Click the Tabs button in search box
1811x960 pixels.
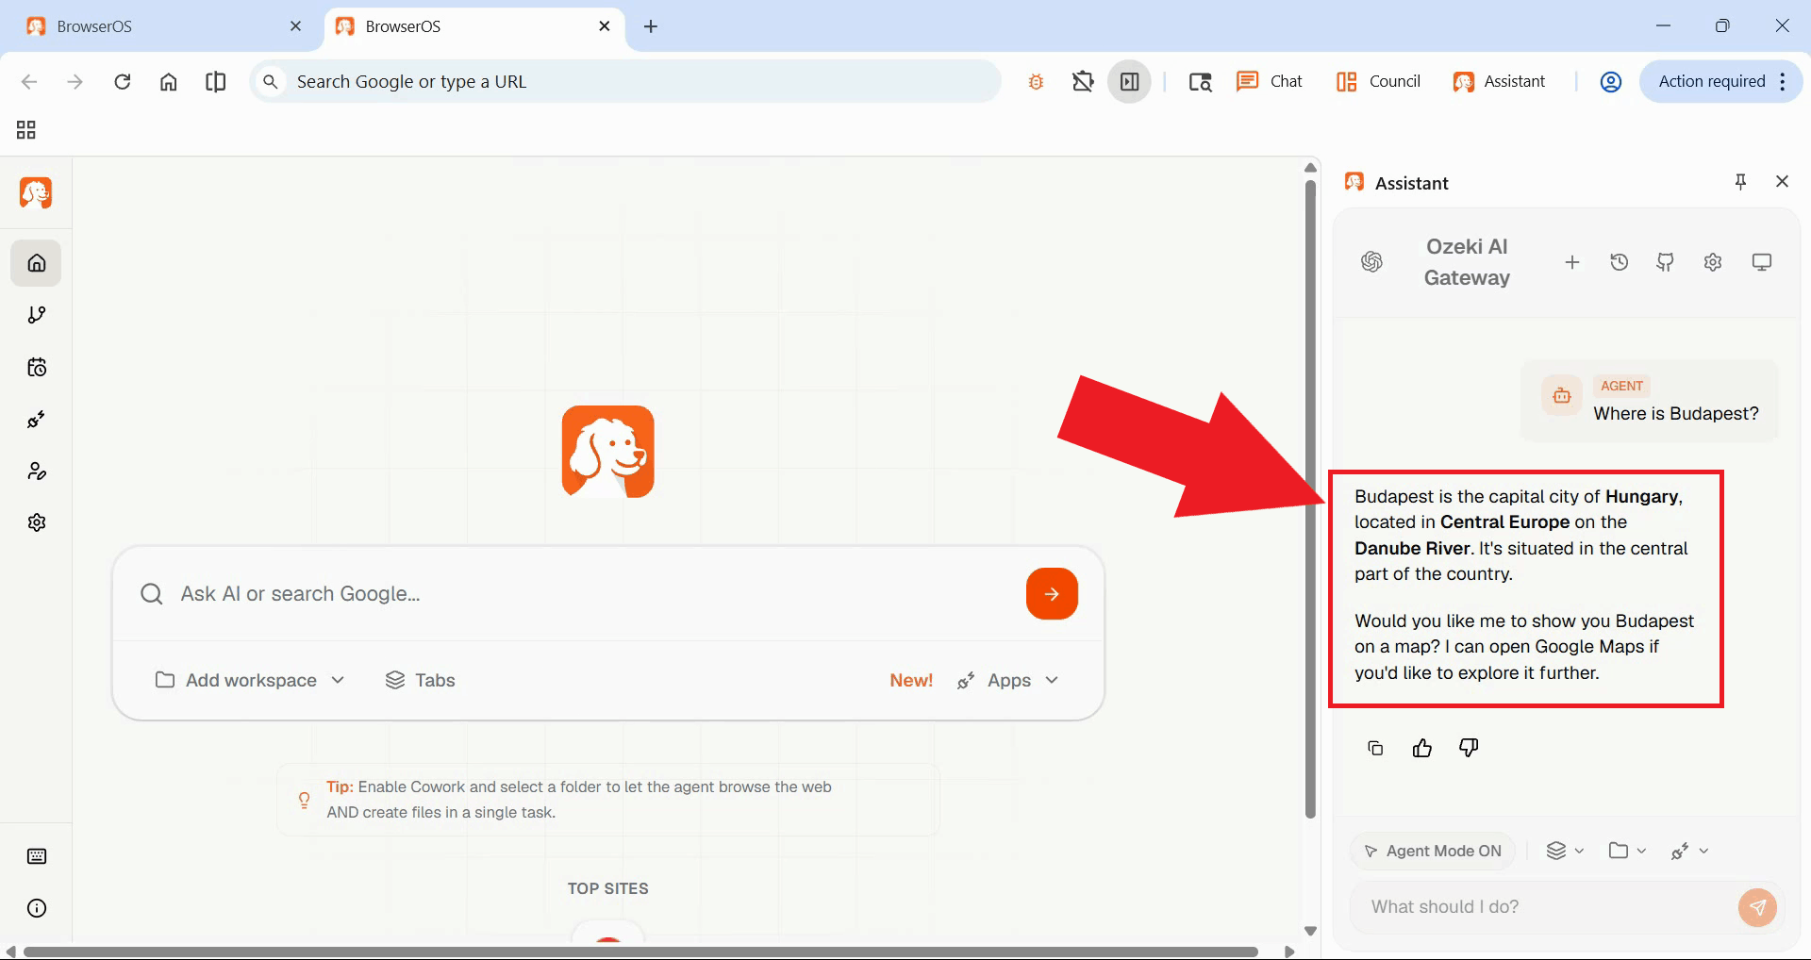tap(421, 680)
